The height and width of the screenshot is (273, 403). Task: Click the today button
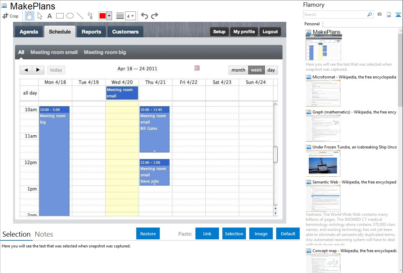tap(56, 70)
